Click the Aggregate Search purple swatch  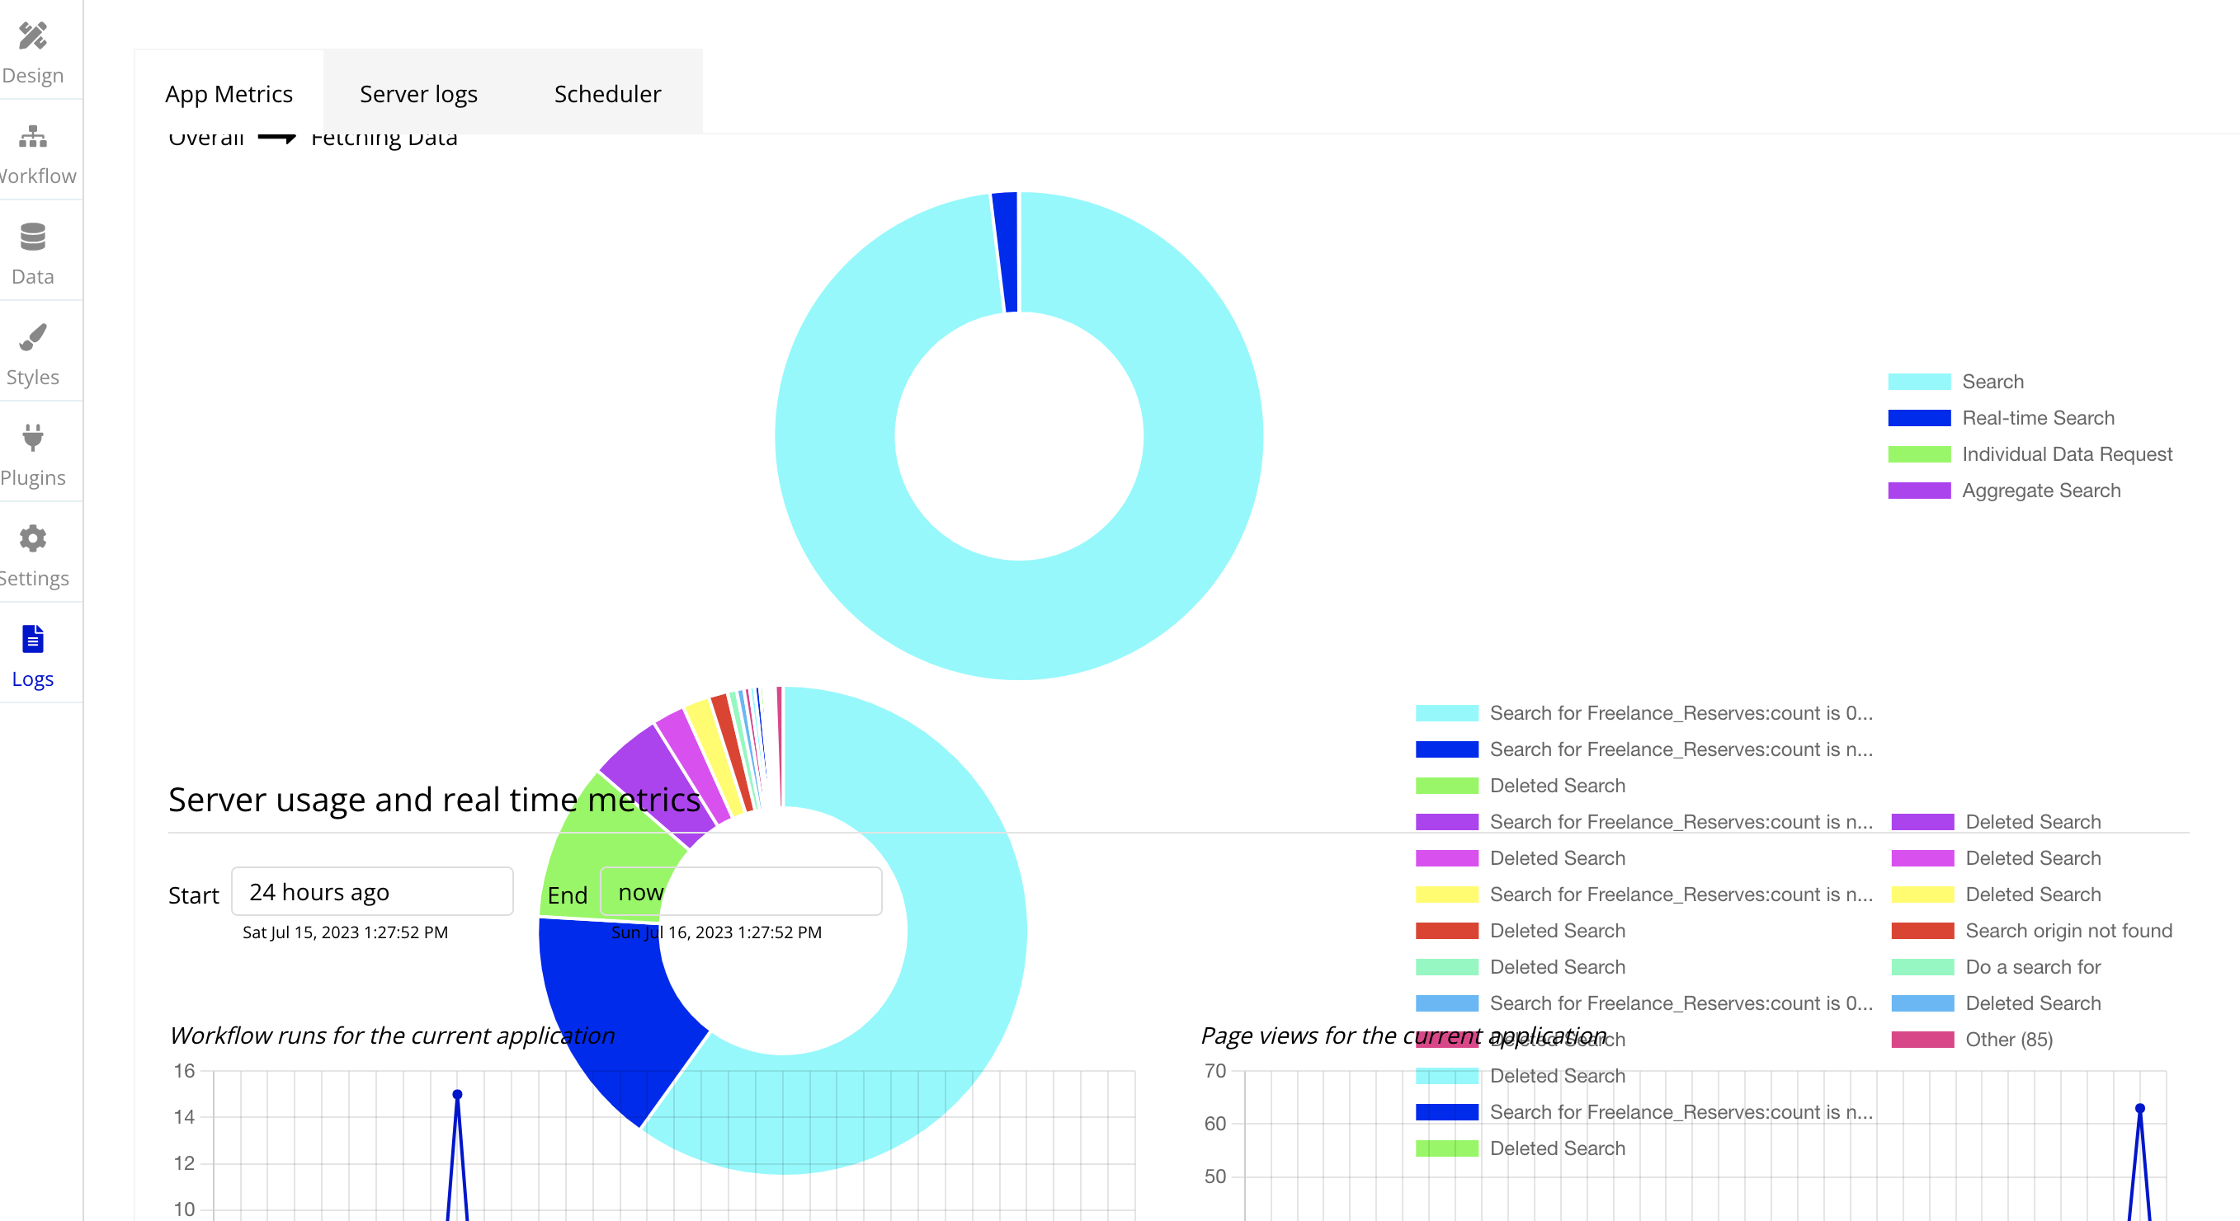coord(1918,491)
